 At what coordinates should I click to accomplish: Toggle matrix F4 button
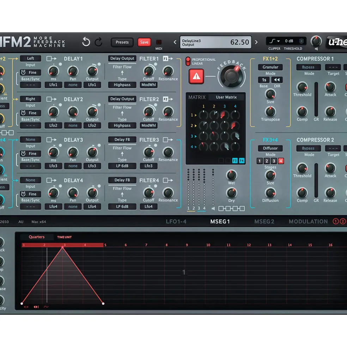click(x=242, y=161)
